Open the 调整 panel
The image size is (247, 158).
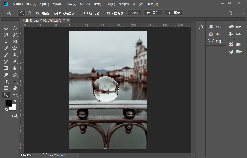(x=235, y=51)
